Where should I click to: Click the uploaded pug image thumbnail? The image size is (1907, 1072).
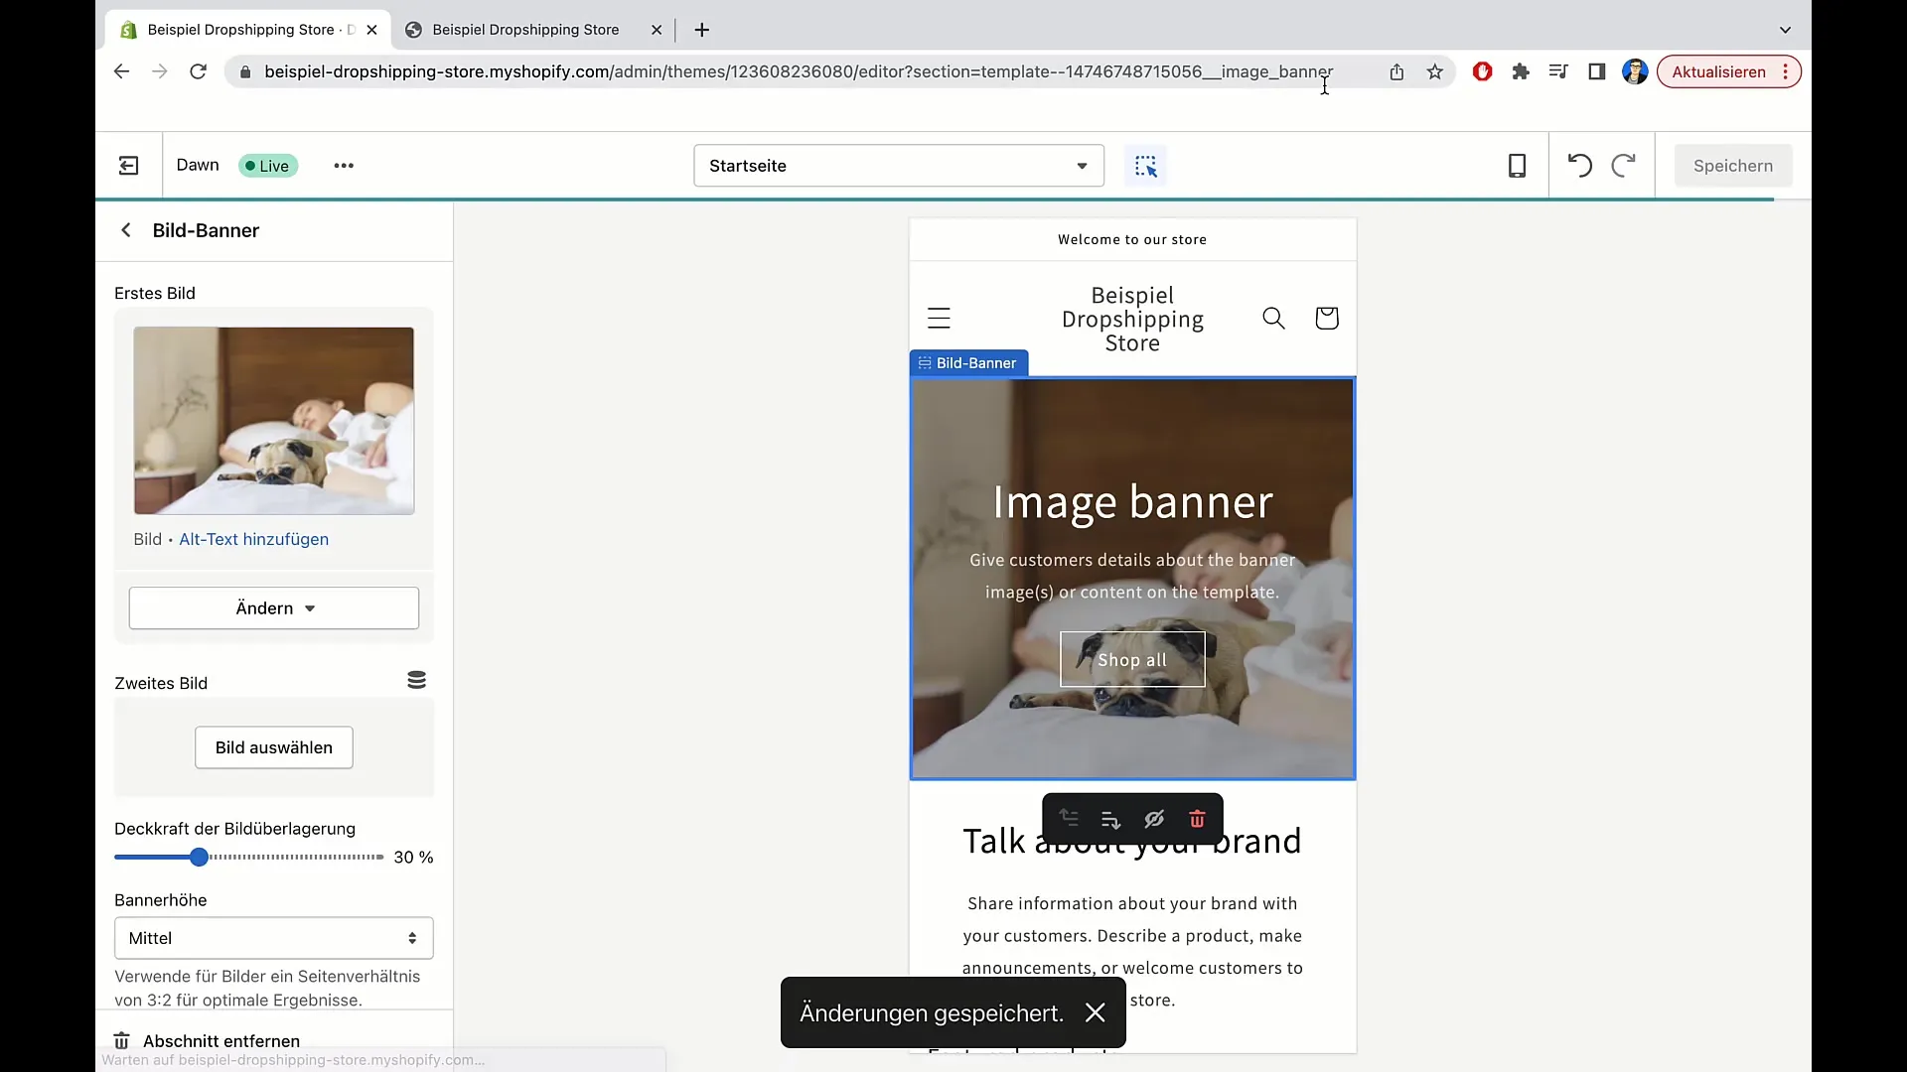pos(274,419)
